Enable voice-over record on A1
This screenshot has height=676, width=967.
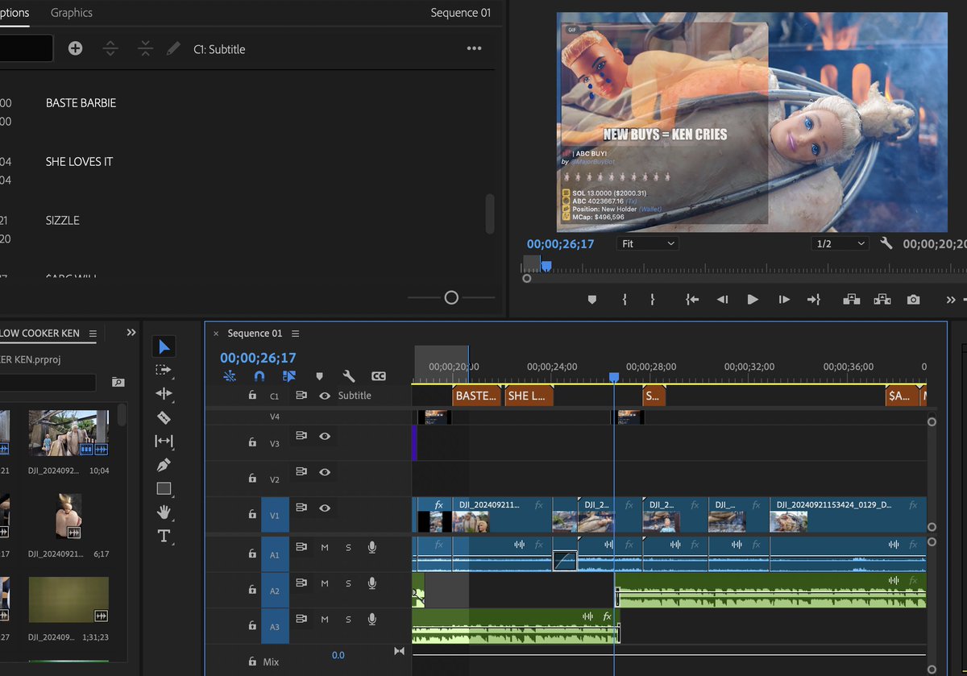click(x=371, y=547)
